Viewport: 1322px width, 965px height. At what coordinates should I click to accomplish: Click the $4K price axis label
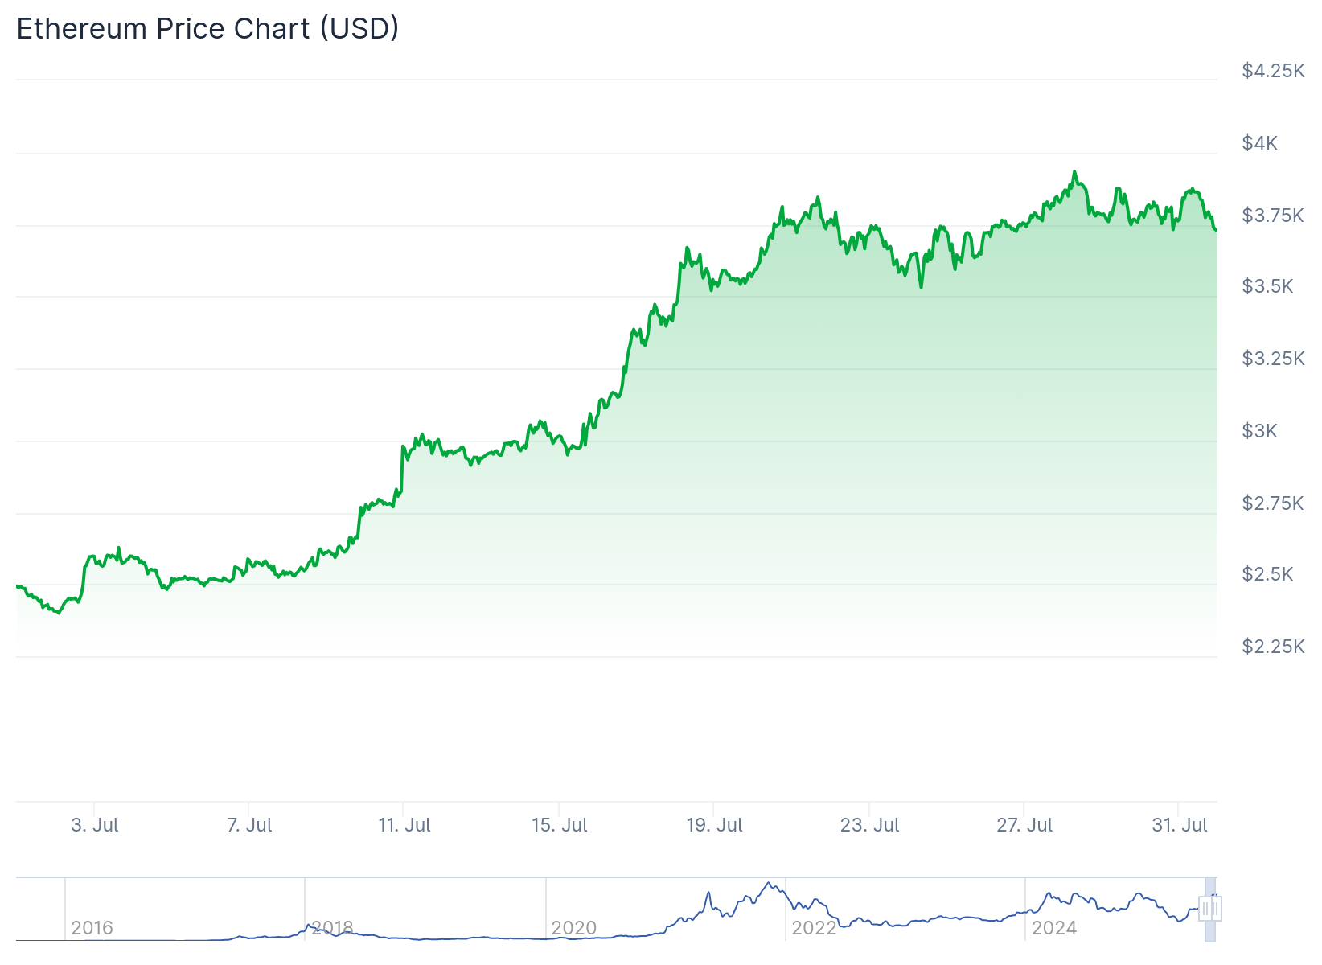pos(1259,143)
